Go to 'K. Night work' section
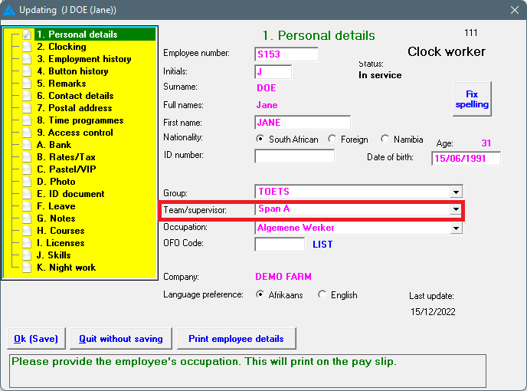Screen dimensions: 527x391 pyautogui.click(x=66, y=268)
